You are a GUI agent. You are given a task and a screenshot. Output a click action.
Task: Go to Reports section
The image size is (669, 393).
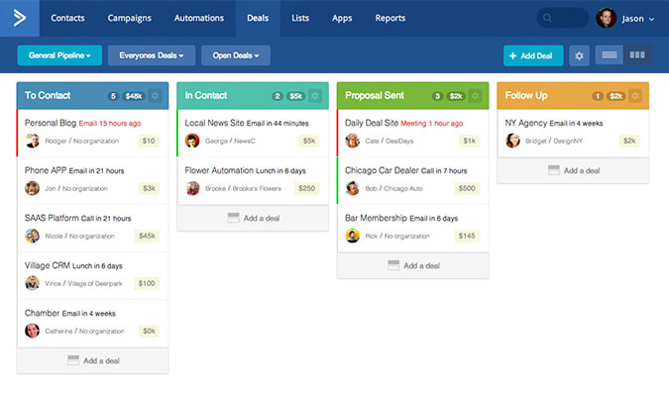tap(390, 18)
